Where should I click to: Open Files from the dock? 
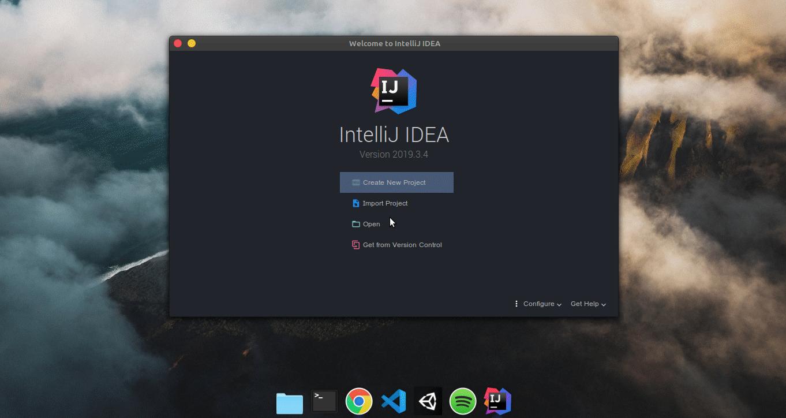(x=290, y=402)
